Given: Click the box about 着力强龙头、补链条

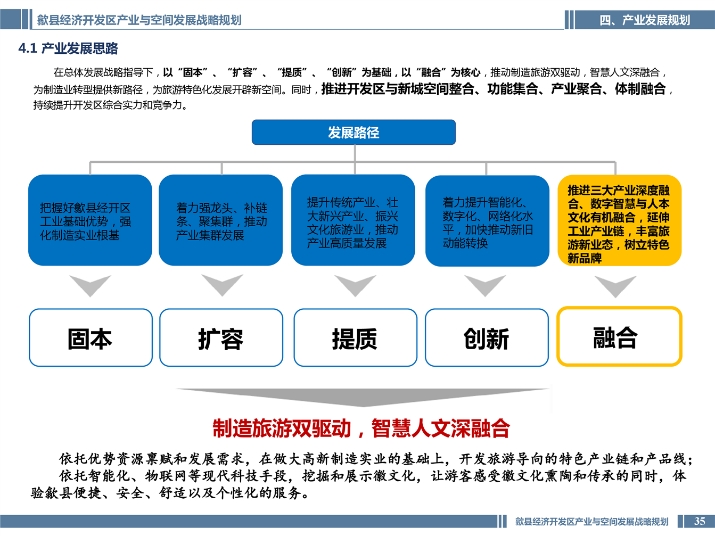Looking at the screenshot, I should pos(220,220).
